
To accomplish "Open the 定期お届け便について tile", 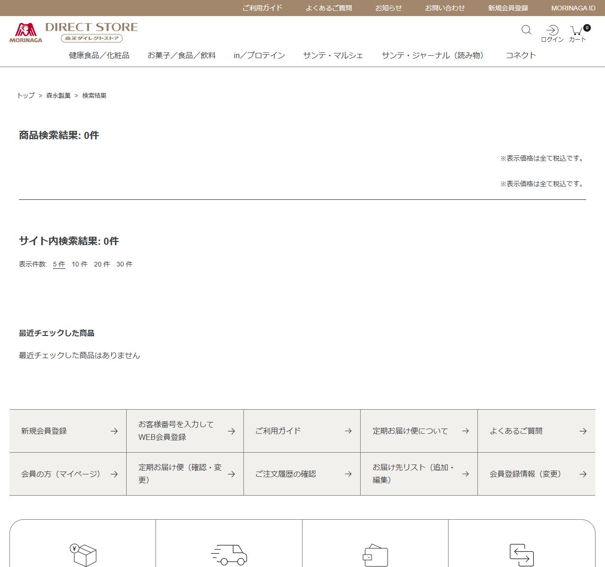I will pyautogui.click(x=419, y=431).
